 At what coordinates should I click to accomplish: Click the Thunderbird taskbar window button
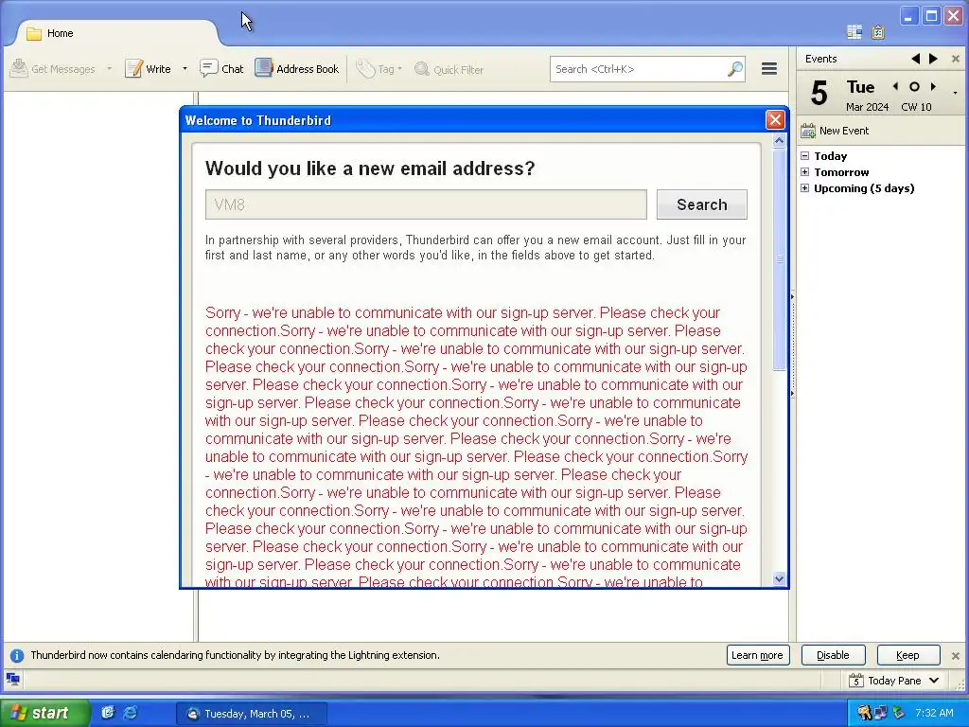point(252,714)
